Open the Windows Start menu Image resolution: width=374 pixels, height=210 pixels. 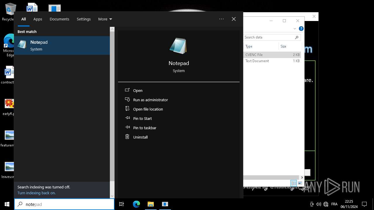[7, 204]
